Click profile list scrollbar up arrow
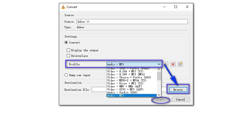Image resolution: width=252 pixels, height=113 pixels. click(x=159, y=69)
